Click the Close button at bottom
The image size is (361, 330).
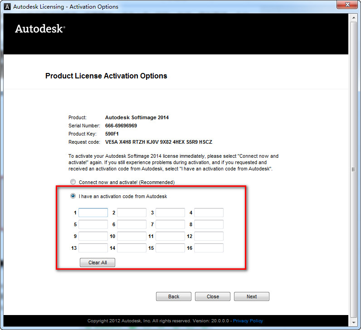point(213,296)
